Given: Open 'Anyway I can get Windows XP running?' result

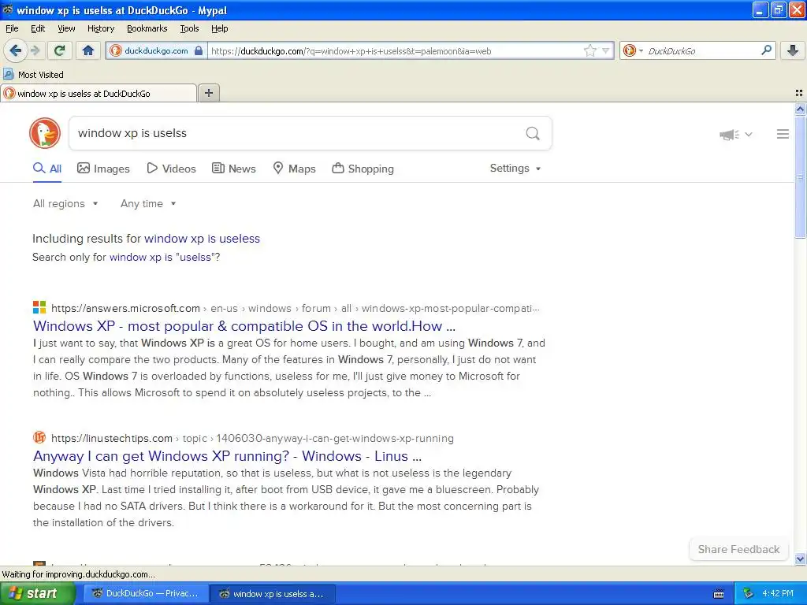Looking at the screenshot, I should 227,456.
